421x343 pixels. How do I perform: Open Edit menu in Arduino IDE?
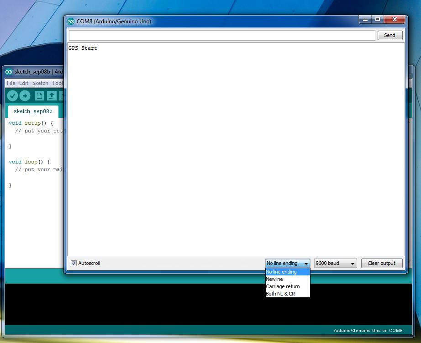click(x=24, y=83)
